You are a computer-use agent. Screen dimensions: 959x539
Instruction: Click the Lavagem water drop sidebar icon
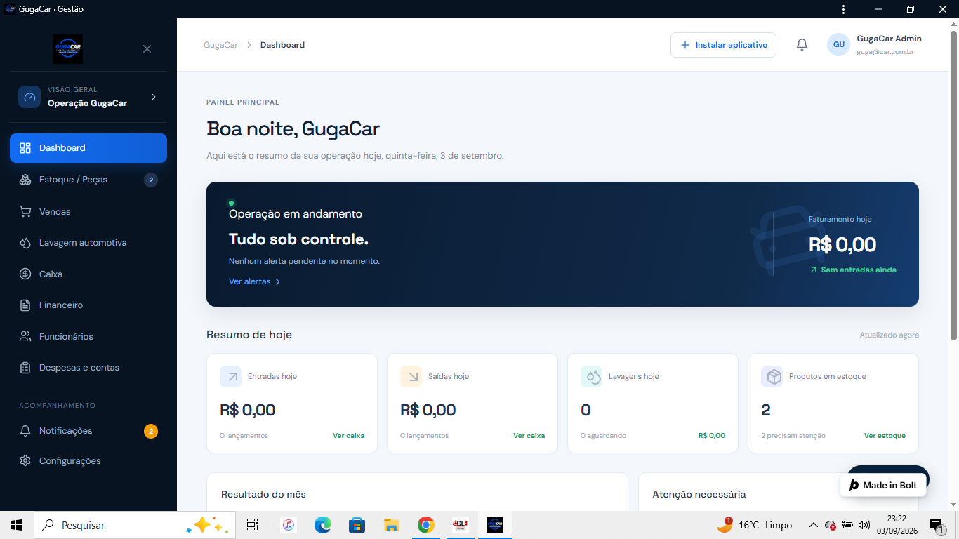25,243
